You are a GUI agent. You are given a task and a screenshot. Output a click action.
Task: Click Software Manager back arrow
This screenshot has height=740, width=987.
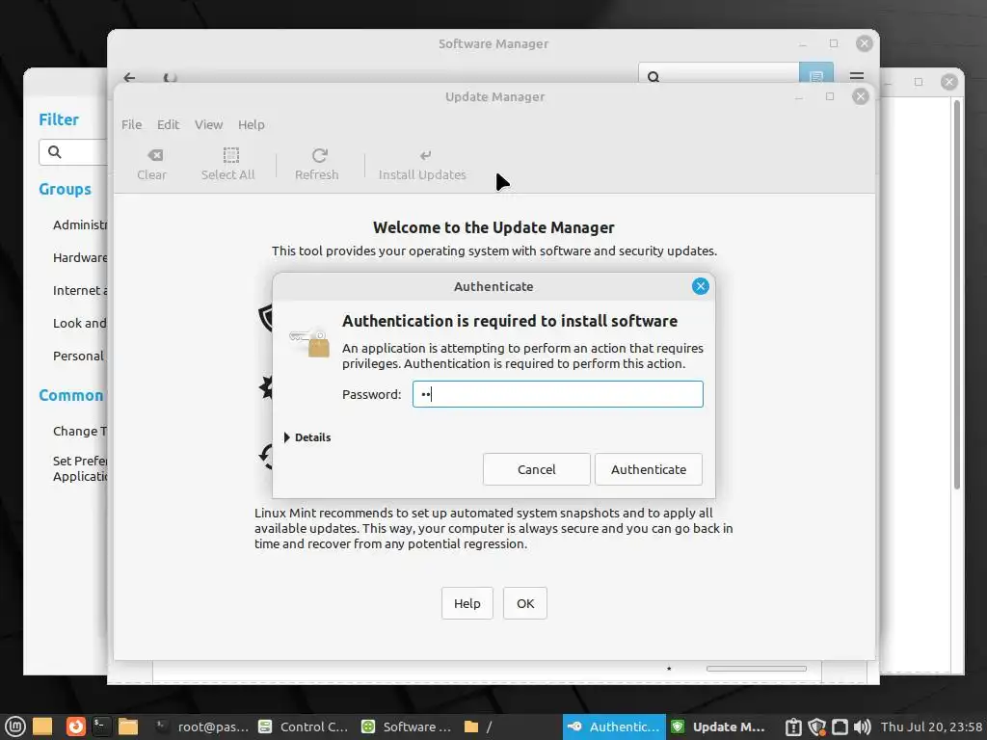130,77
